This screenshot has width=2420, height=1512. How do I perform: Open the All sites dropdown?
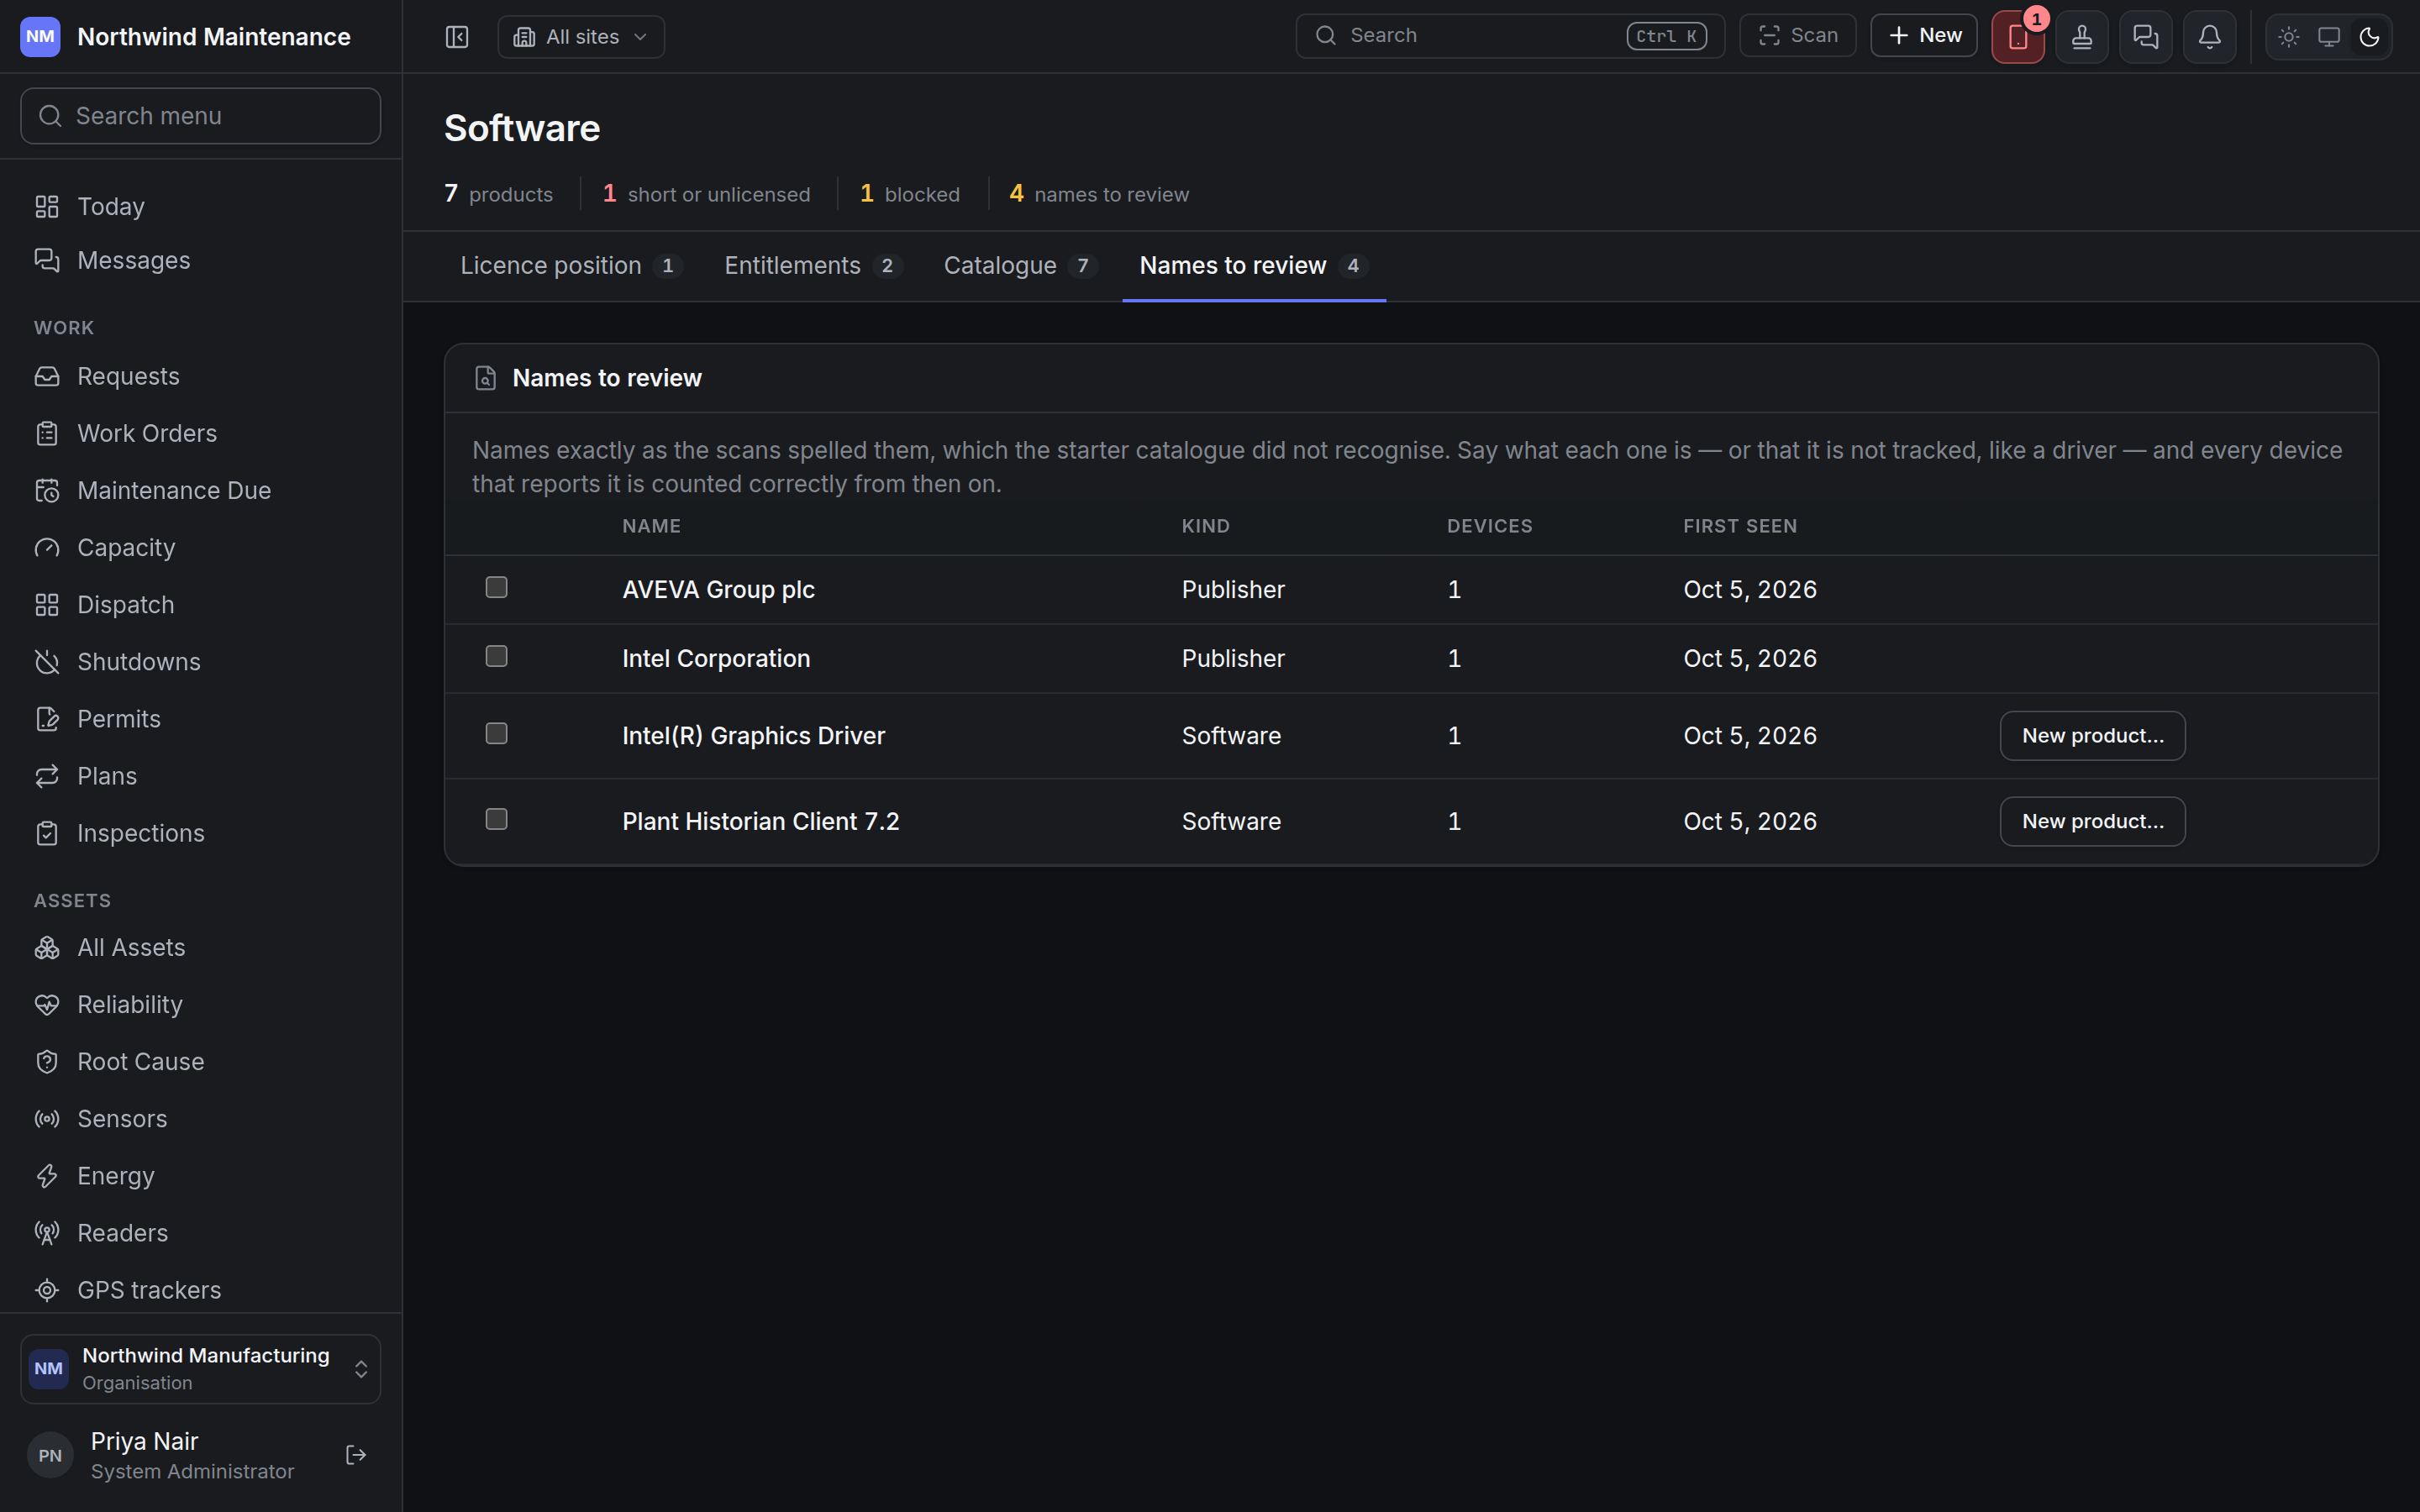[581, 37]
